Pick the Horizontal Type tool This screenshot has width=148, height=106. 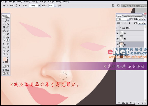(x=8, y=44)
